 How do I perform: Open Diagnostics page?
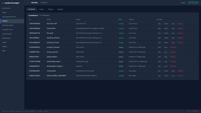click(12, 38)
